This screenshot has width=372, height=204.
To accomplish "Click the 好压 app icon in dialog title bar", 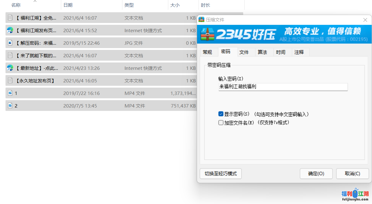I will click(201, 20).
